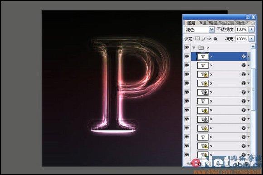Open the fill slider arrow button
The width and height of the screenshot is (263, 175).
pyautogui.click(x=251, y=38)
